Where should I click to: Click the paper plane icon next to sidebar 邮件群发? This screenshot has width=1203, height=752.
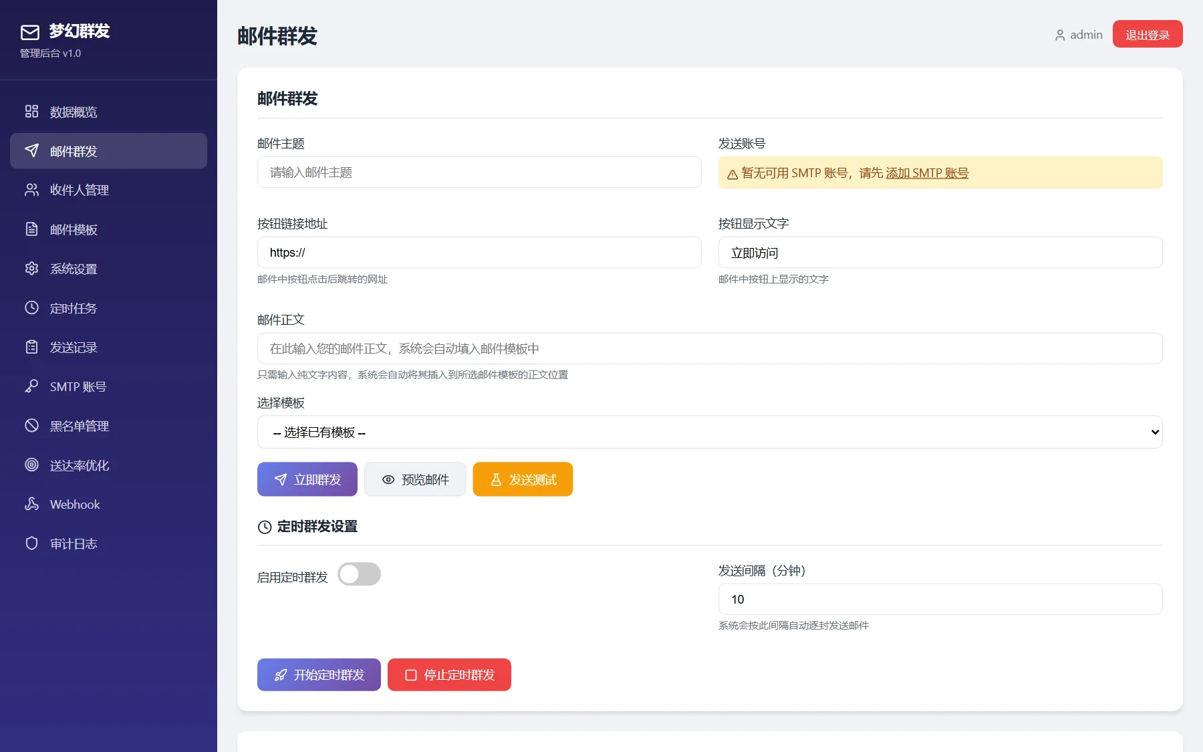(x=31, y=150)
